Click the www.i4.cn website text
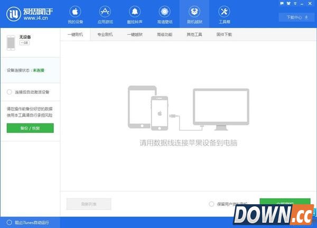The height and width of the screenshot is (228, 317). pyautogui.click(x=36, y=18)
